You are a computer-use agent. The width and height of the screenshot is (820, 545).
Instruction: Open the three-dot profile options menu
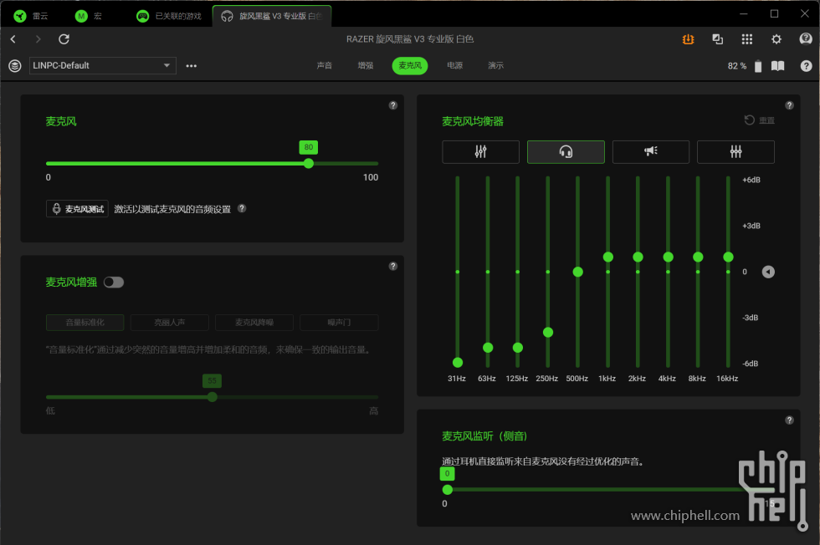[x=192, y=66]
